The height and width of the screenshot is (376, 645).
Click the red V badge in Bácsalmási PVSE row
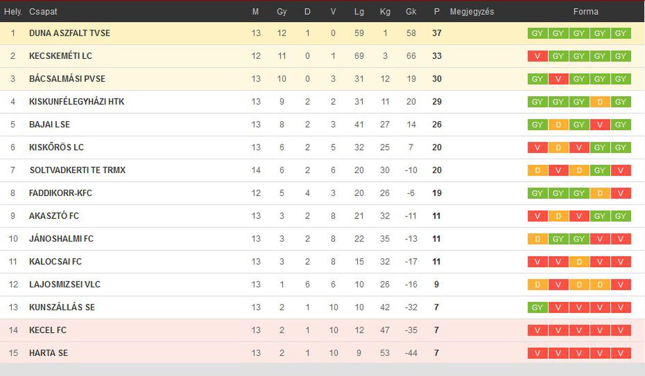pyautogui.click(x=558, y=79)
